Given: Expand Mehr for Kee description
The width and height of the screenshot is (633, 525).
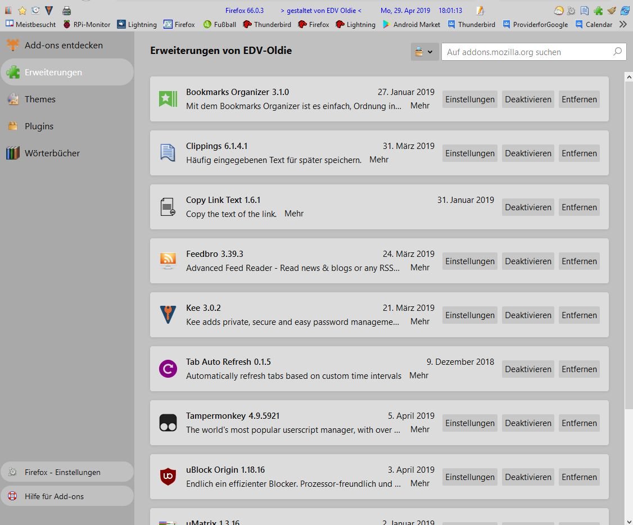Looking at the screenshot, I should click(420, 321).
